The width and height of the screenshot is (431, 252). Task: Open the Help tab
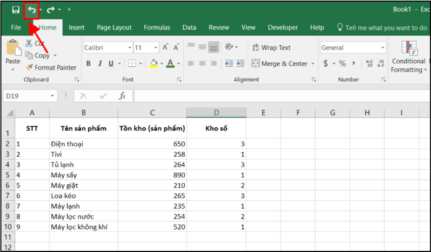point(317,27)
